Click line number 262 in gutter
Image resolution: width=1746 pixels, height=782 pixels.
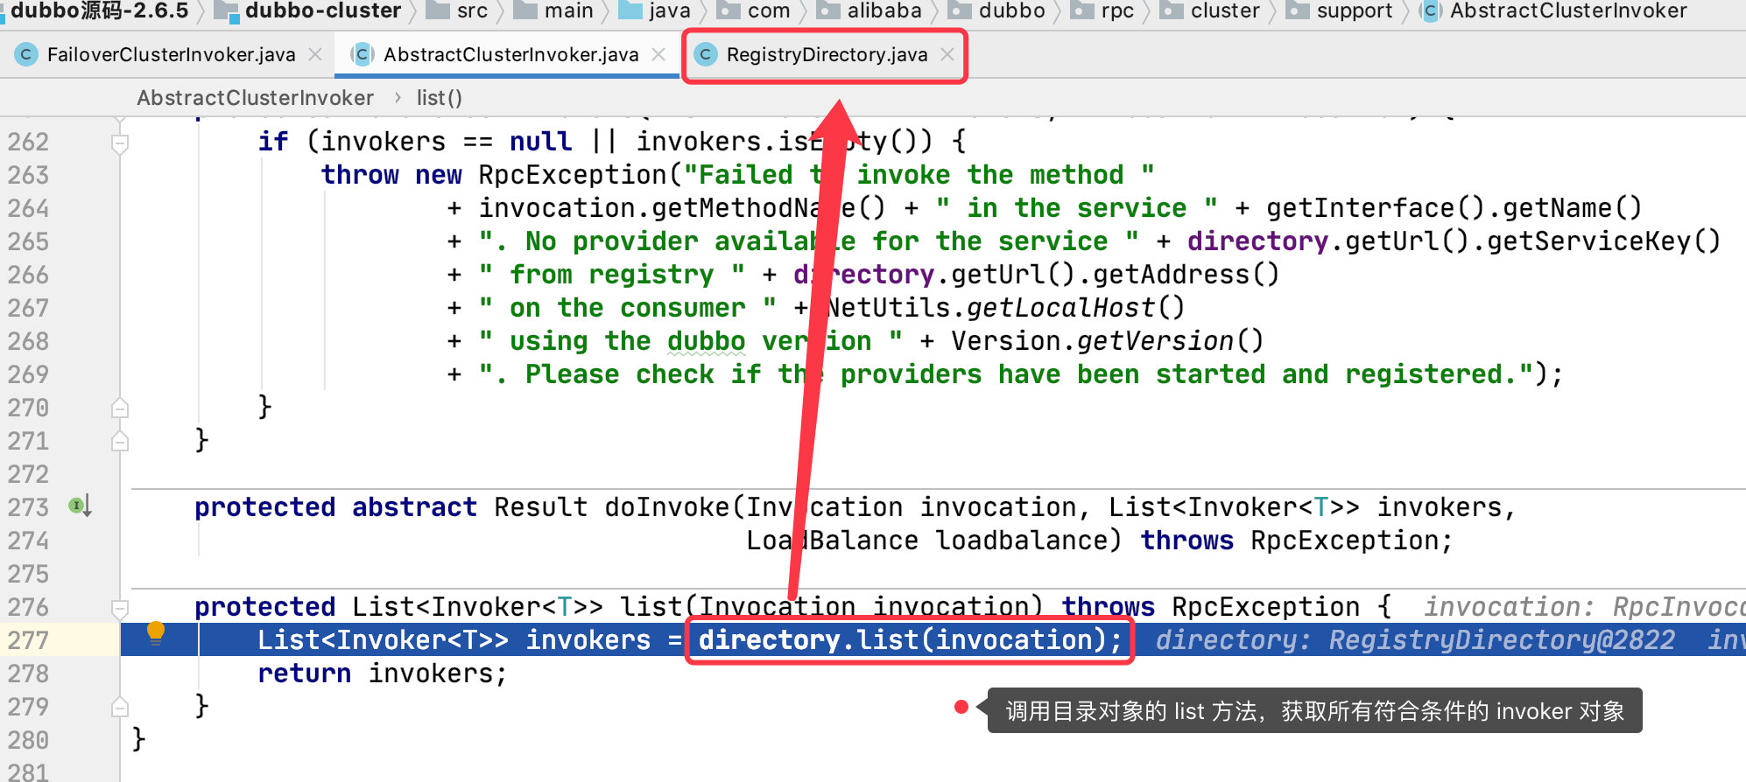(x=28, y=142)
